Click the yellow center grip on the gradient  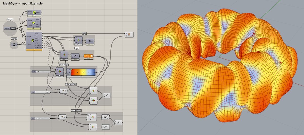83,72
